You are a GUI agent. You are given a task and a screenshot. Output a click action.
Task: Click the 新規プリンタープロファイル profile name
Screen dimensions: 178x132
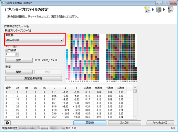point(18,31)
